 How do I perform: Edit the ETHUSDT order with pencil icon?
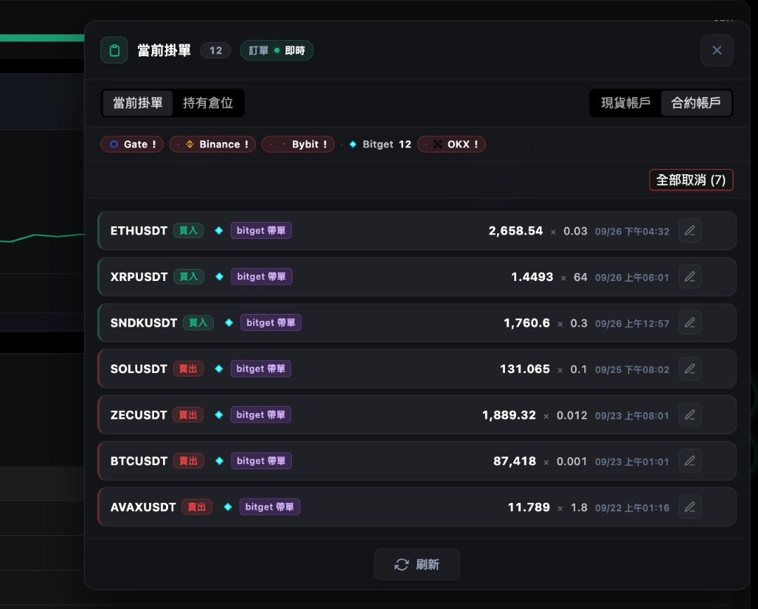click(x=690, y=230)
